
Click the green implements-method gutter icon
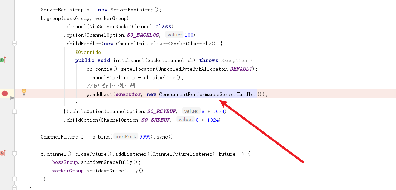[3, 60]
